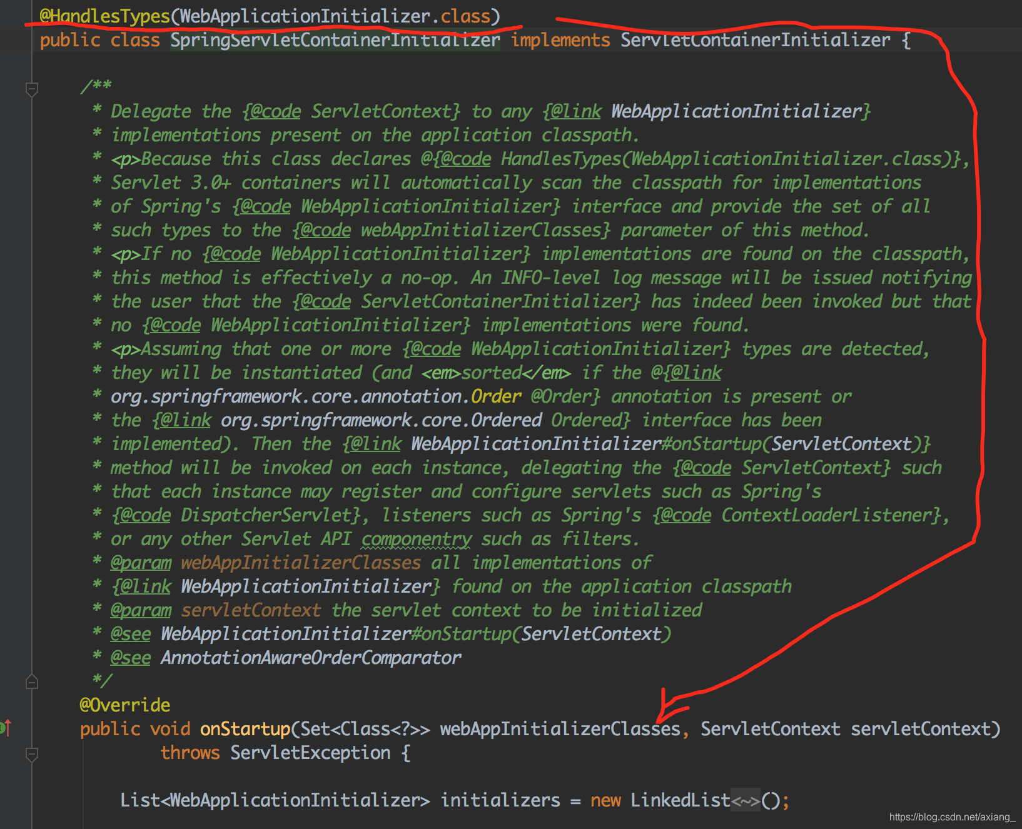Click the underlined word componentry
The height and width of the screenshot is (829, 1022).
coord(417,539)
